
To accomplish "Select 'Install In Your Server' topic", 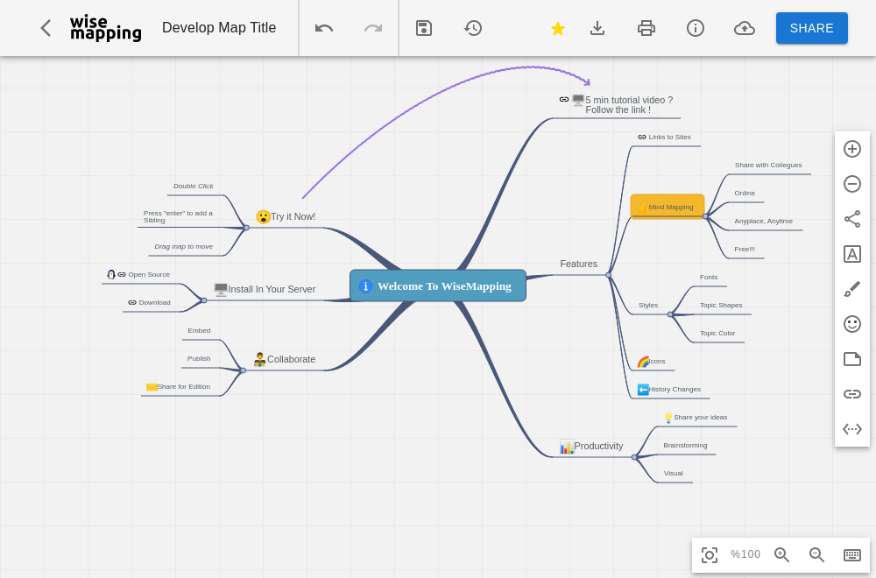I will [265, 289].
